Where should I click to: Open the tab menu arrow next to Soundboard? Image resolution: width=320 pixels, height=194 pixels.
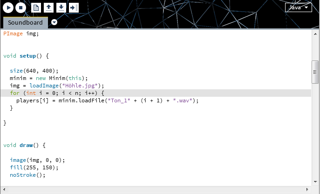[54, 22]
